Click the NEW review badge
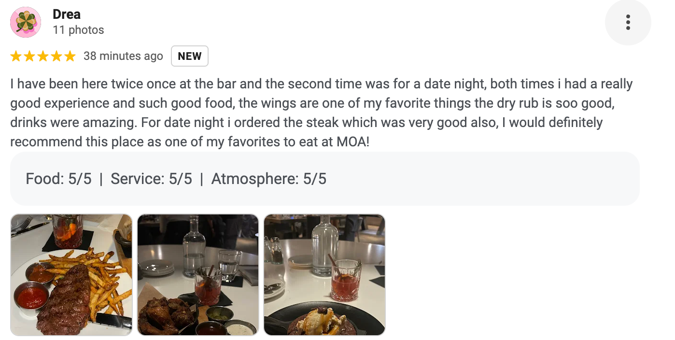The image size is (675, 340). point(189,56)
